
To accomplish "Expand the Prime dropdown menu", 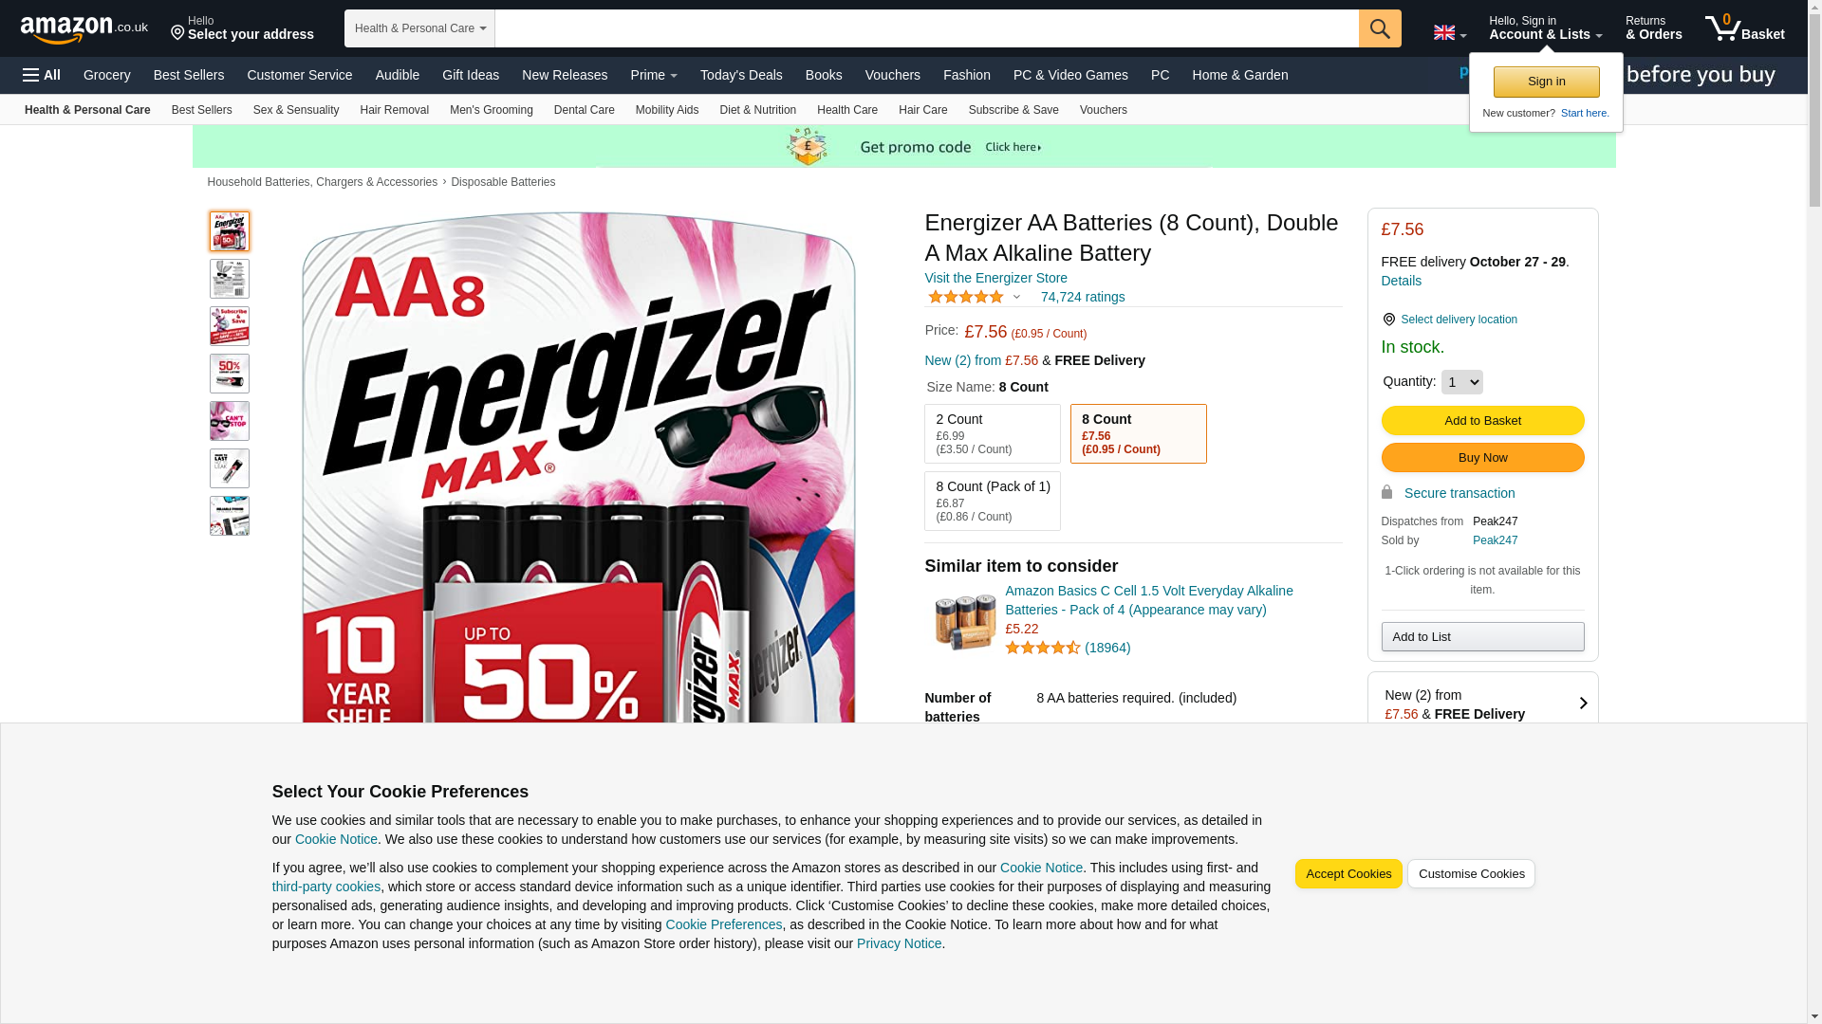I will [654, 75].
